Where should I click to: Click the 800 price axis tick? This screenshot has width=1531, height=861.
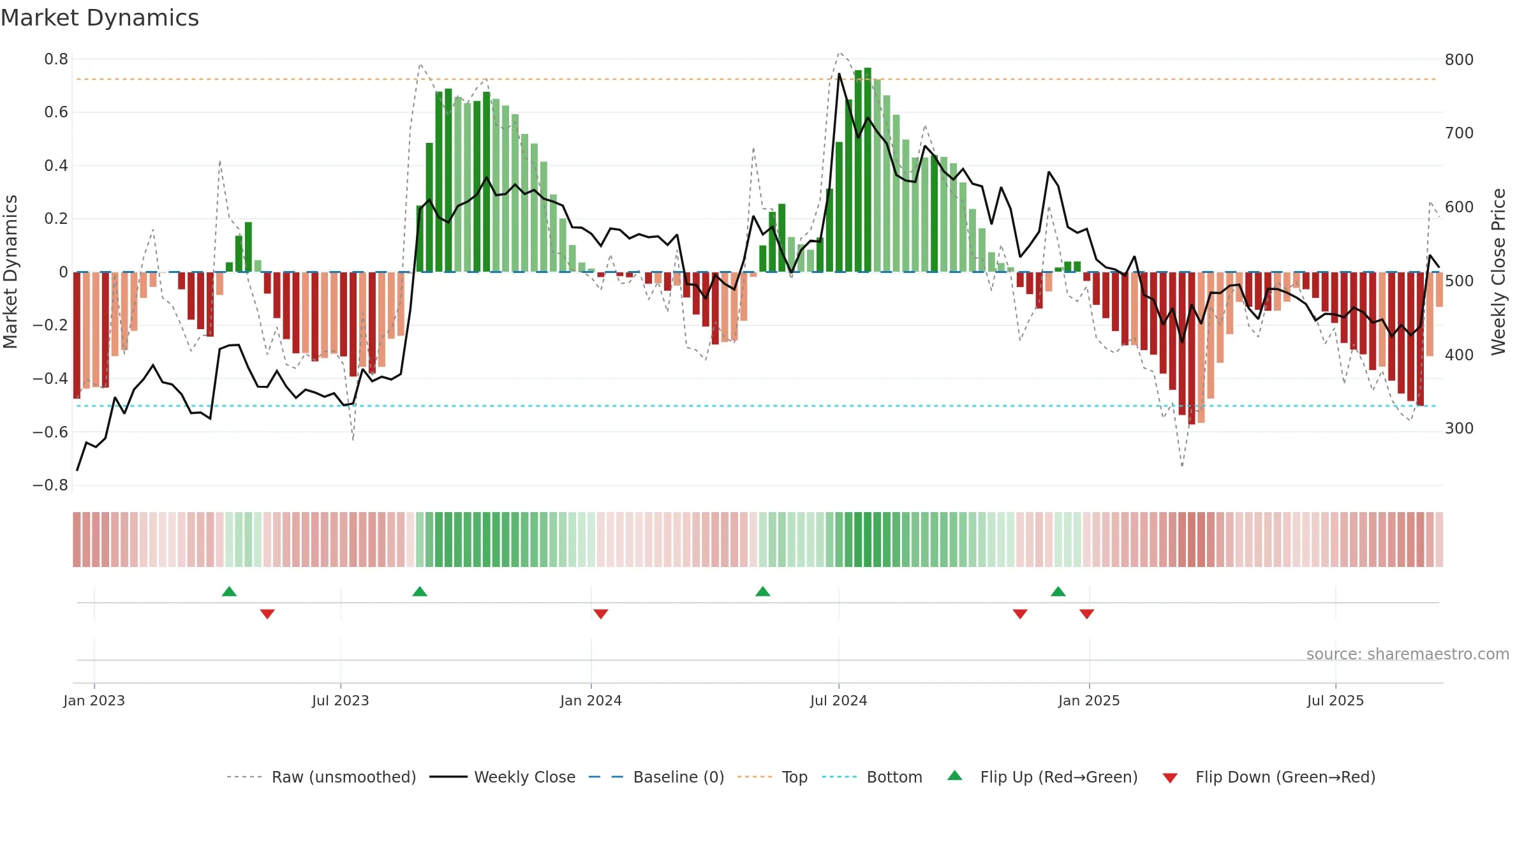(x=1460, y=59)
